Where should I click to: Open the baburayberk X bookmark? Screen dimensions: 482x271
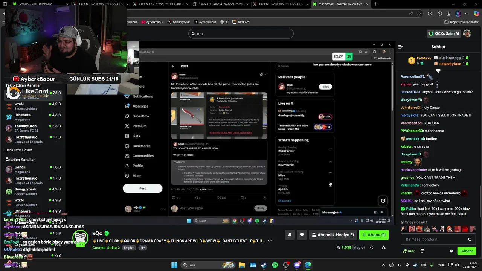click(x=178, y=22)
